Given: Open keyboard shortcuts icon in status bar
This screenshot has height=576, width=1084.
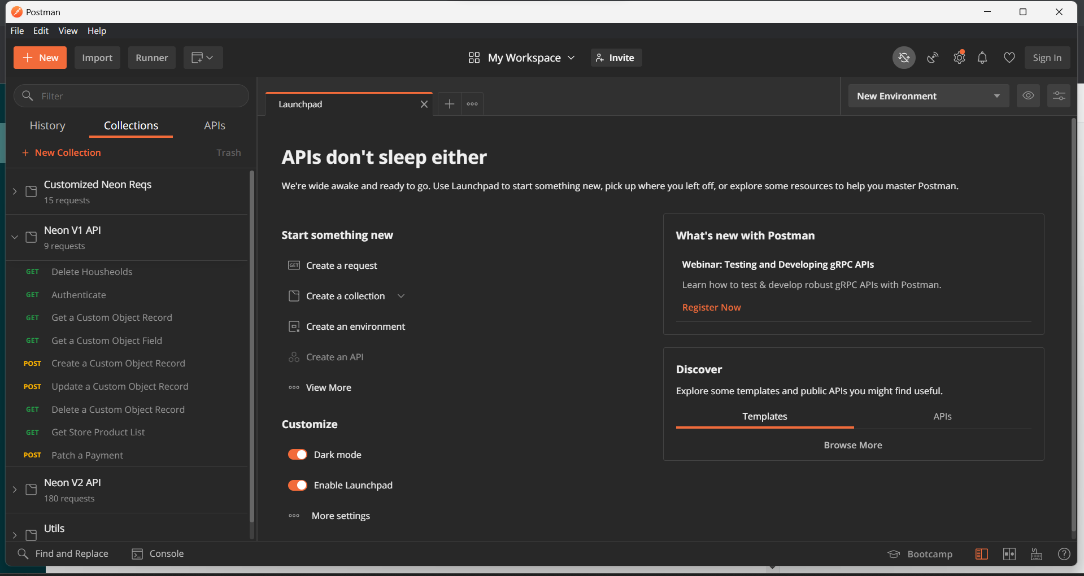Looking at the screenshot, I should [1037, 554].
